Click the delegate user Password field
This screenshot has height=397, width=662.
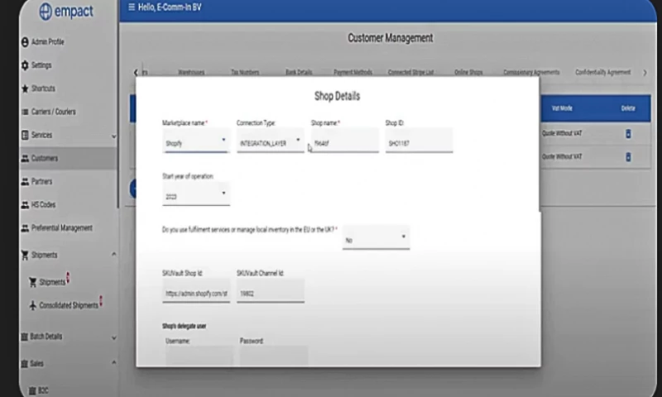click(x=274, y=356)
